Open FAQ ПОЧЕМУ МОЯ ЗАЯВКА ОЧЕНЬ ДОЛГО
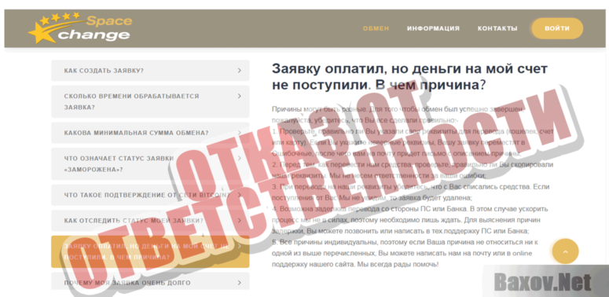Image resolution: width=609 pixels, height=297 pixels. (x=150, y=281)
